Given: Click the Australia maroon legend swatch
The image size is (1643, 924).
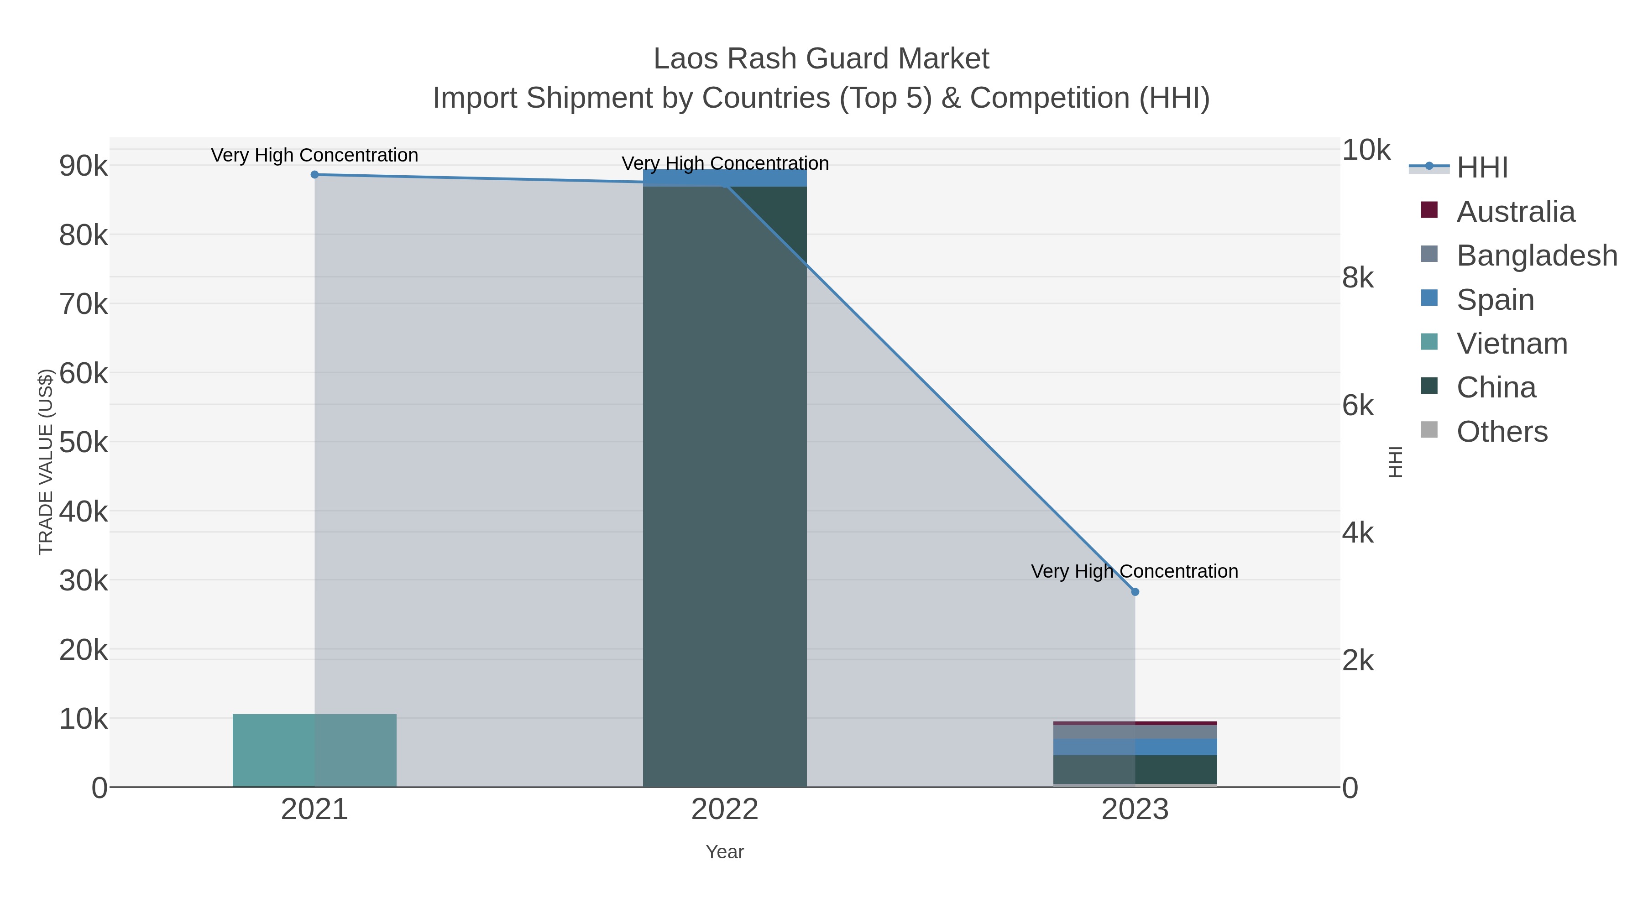Looking at the screenshot, I should click(x=1429, y=210).
